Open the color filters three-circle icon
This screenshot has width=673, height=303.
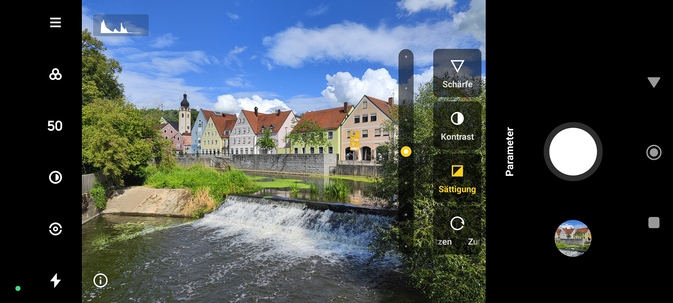point(55,74)
